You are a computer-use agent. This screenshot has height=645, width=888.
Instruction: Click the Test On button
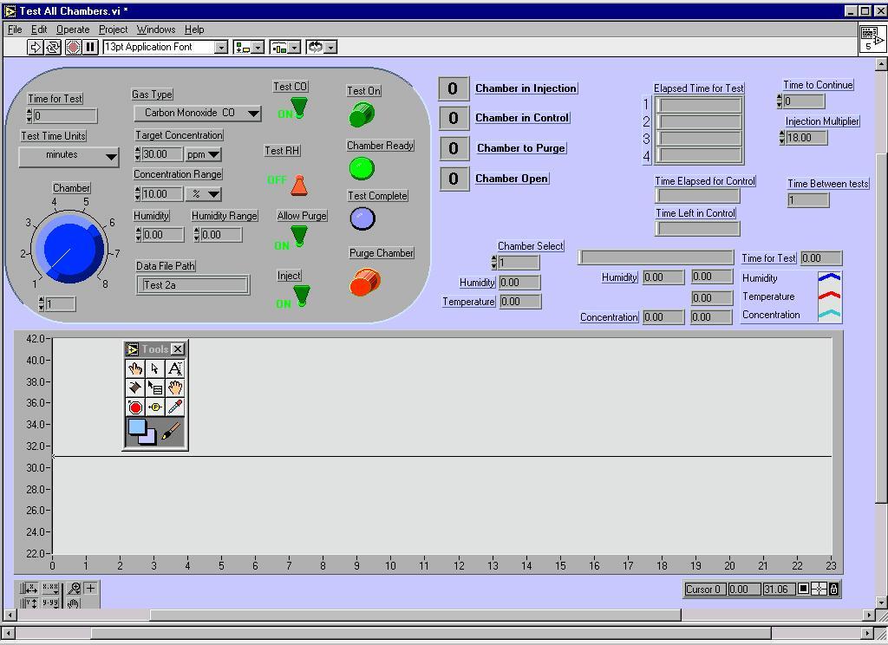coord(362,114)
